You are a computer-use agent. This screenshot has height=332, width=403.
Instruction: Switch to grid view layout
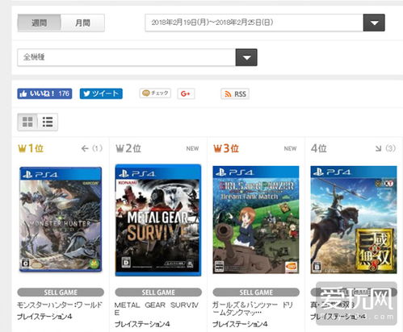pos(27,122)
